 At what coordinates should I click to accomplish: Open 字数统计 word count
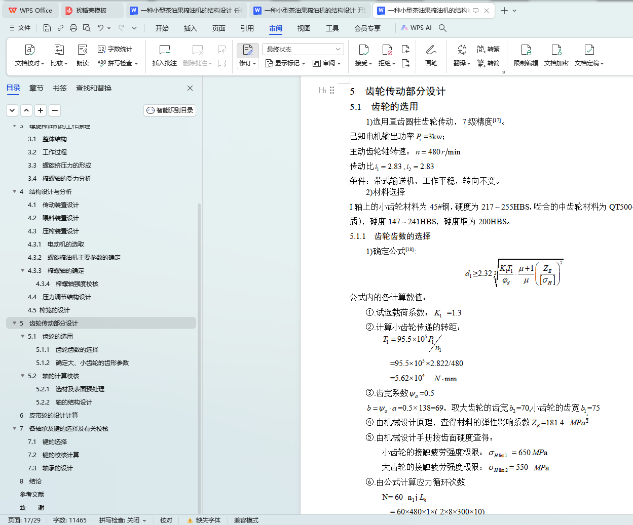(115, 49)
